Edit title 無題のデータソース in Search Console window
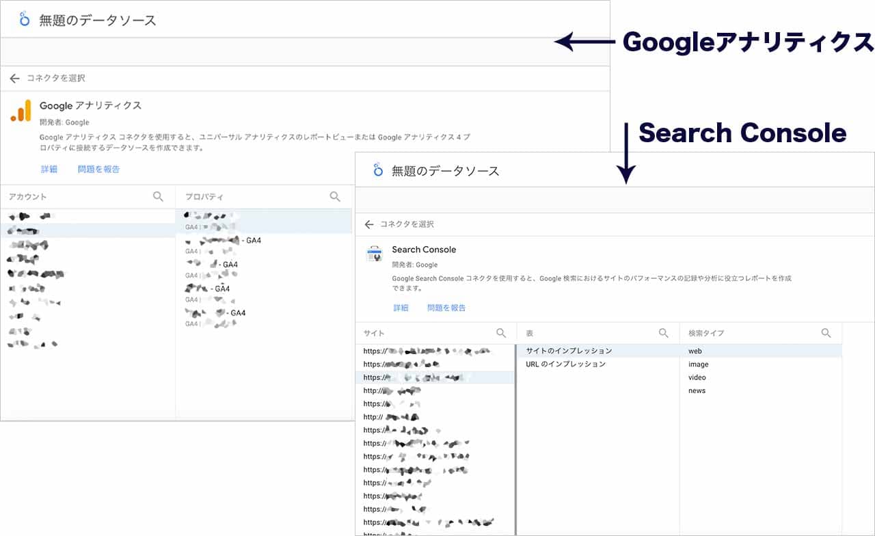This screenshot has height=536, width=875. click(446, 171)
